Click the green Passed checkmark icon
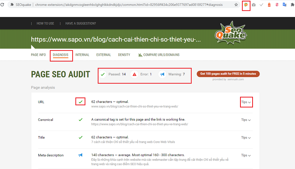This screenshot has height=169, width=295. click(103, 74)
